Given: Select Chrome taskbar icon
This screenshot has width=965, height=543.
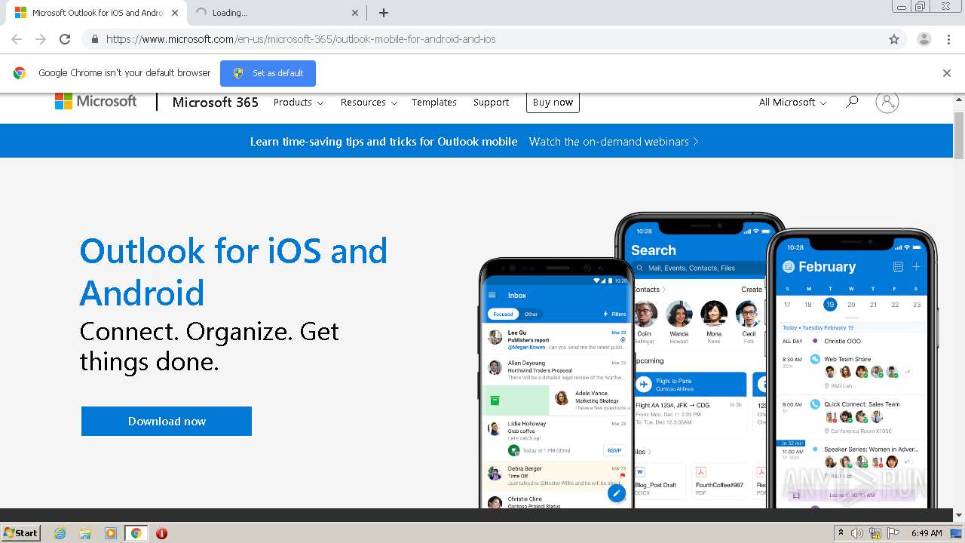Looking at the screenshot, I should click(136, 533).
